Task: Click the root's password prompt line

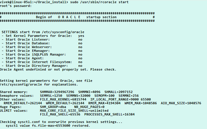Action: (16, 6)
